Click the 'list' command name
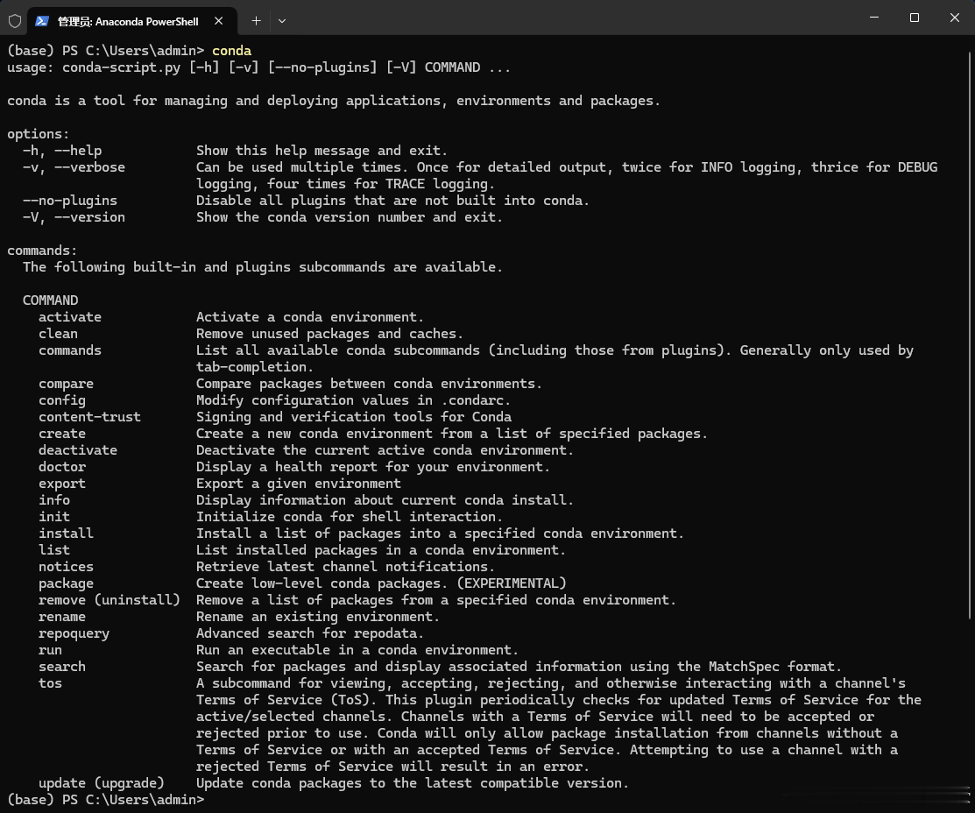975x813 pixels. point(54,550)
